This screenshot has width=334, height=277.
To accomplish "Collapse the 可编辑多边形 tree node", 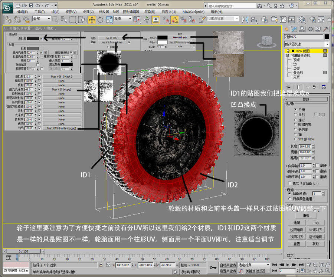I will 288,55.
